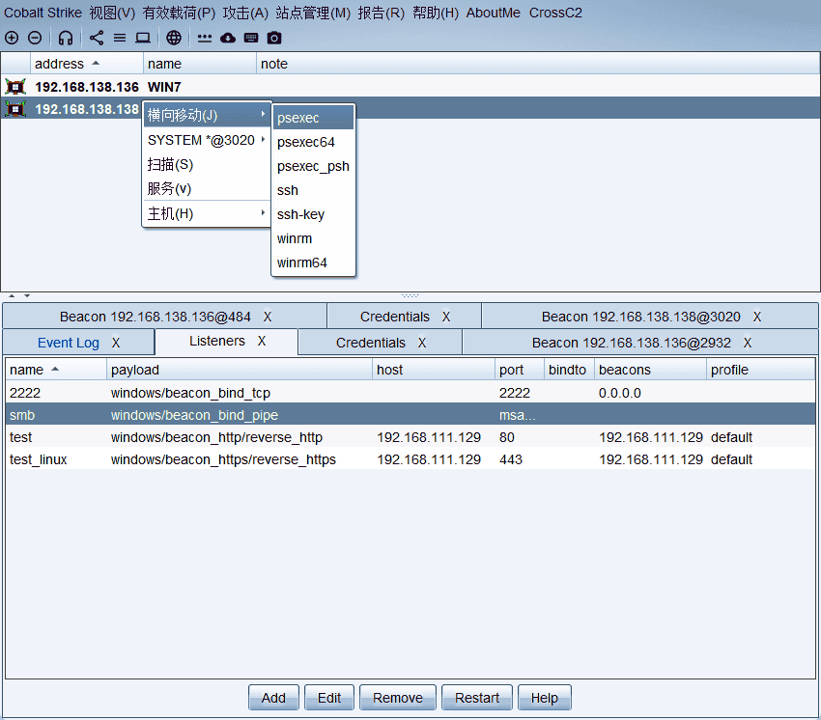
Task: Click the plus connect icon in toolbar
Action: pos(12,38)
